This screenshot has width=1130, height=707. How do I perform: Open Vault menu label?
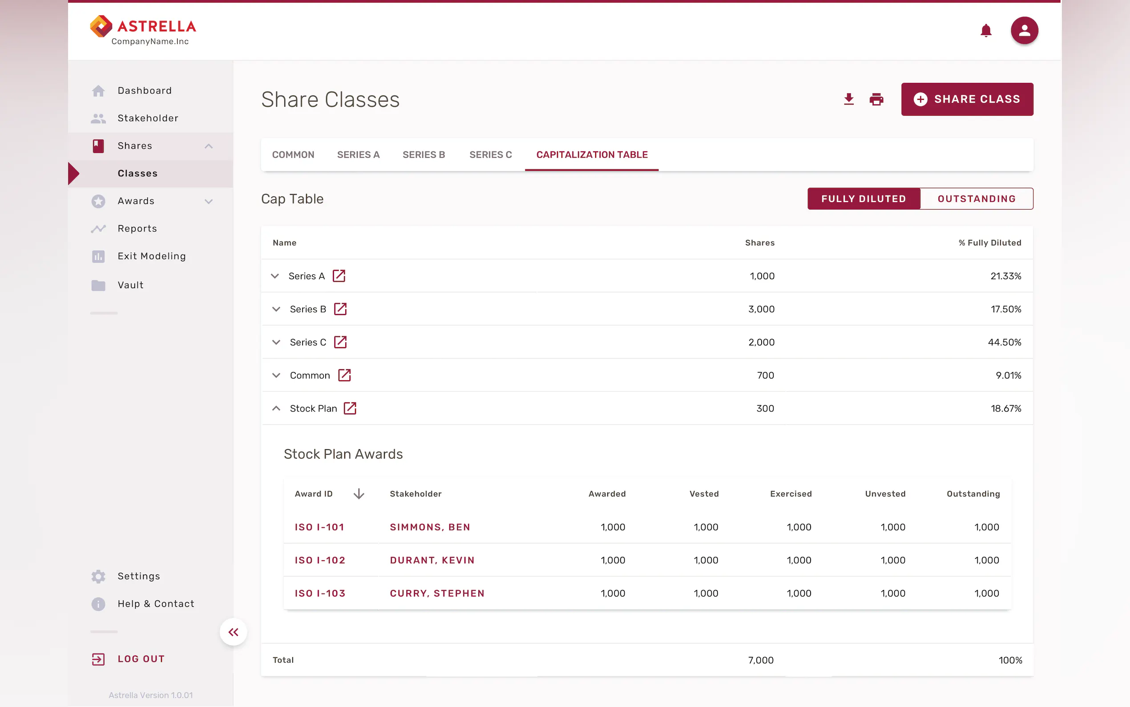[x=131, y=285]
